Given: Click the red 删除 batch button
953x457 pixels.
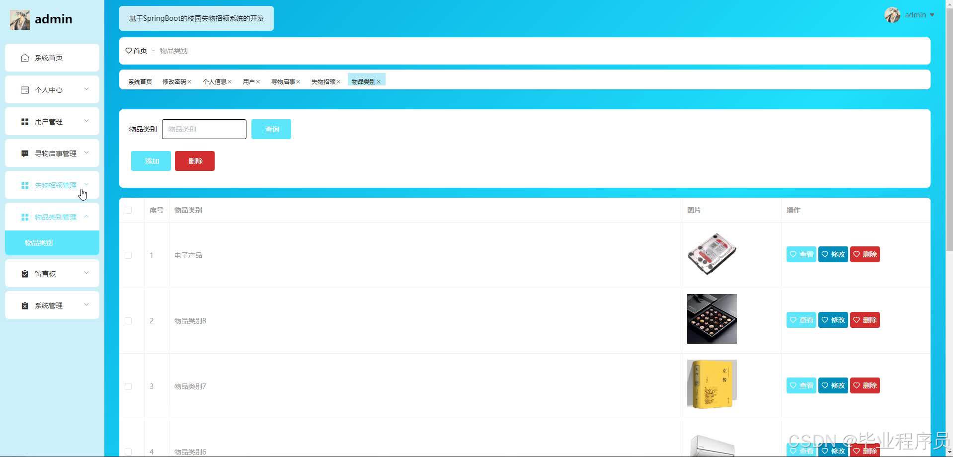Looking at the screenshot, I should (x=195, y=161).
